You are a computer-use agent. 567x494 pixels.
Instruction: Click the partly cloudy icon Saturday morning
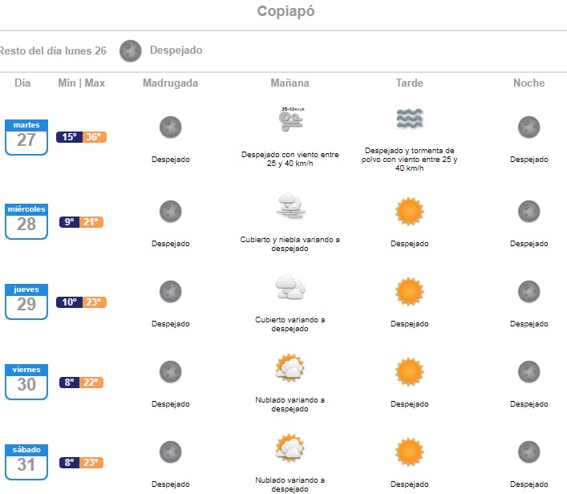[289, 447]
